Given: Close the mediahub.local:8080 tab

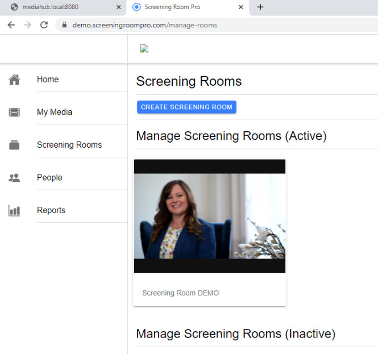Looking at the screenshot, I should pyautogui.click(x=119, y=7).
